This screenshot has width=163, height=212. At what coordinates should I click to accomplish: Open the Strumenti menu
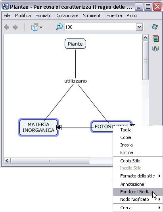click(92, 15)
